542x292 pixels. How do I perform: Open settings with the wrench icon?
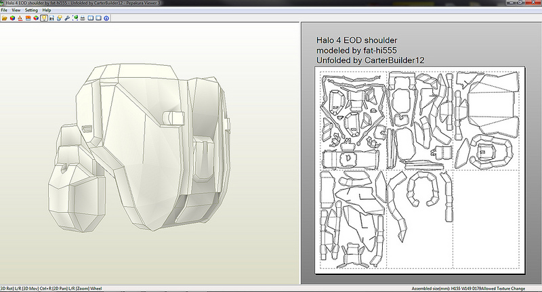67,18
